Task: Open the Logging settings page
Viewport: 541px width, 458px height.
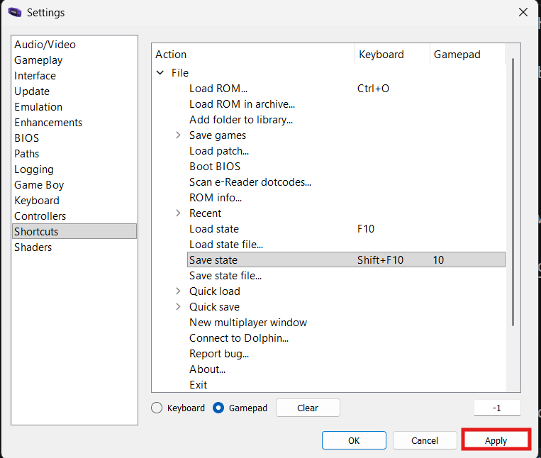Action: pos(74,169)
